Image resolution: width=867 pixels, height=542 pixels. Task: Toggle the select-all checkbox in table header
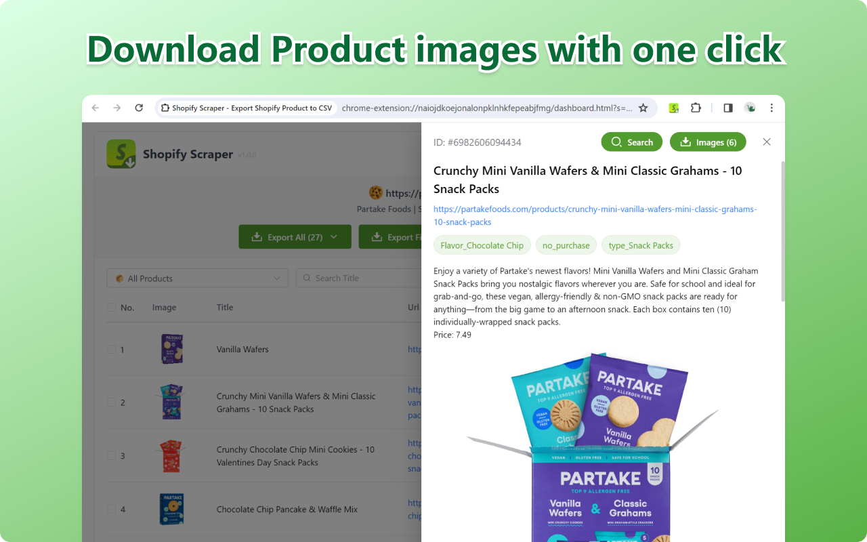[x=111, y=308]
